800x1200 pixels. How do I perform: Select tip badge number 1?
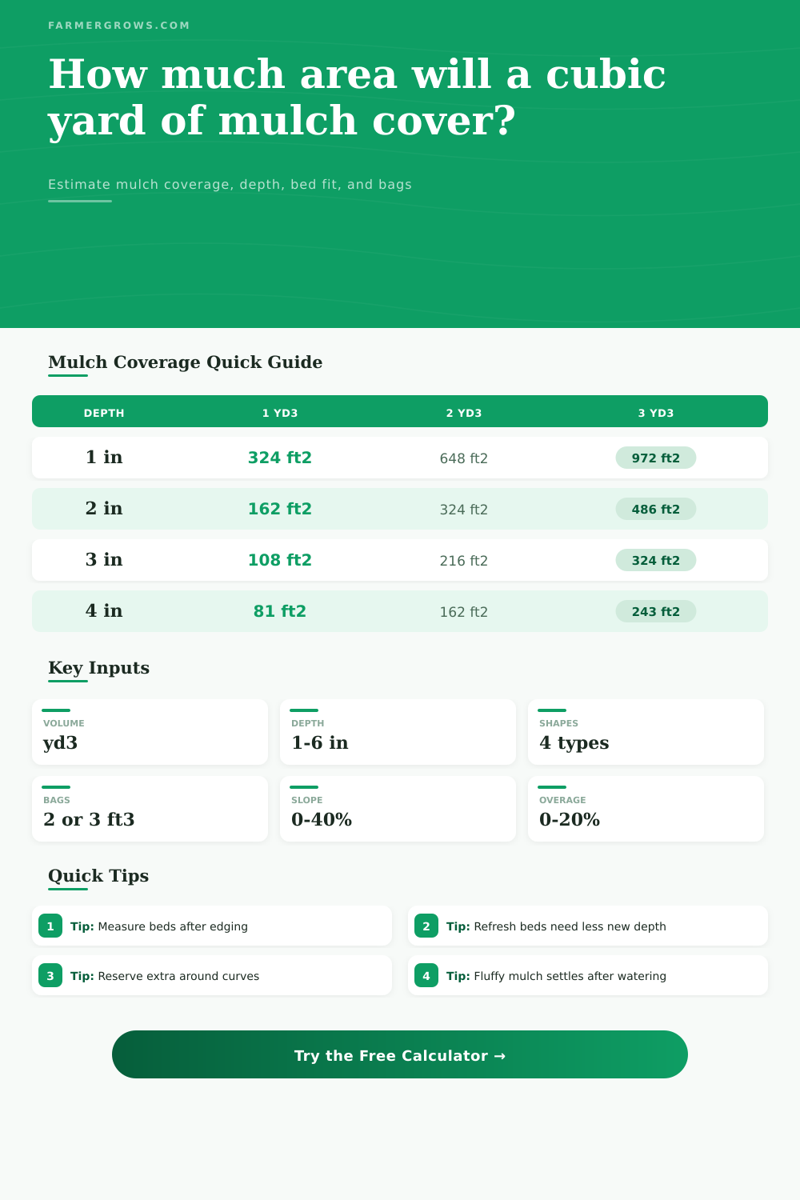pos(50,926)
